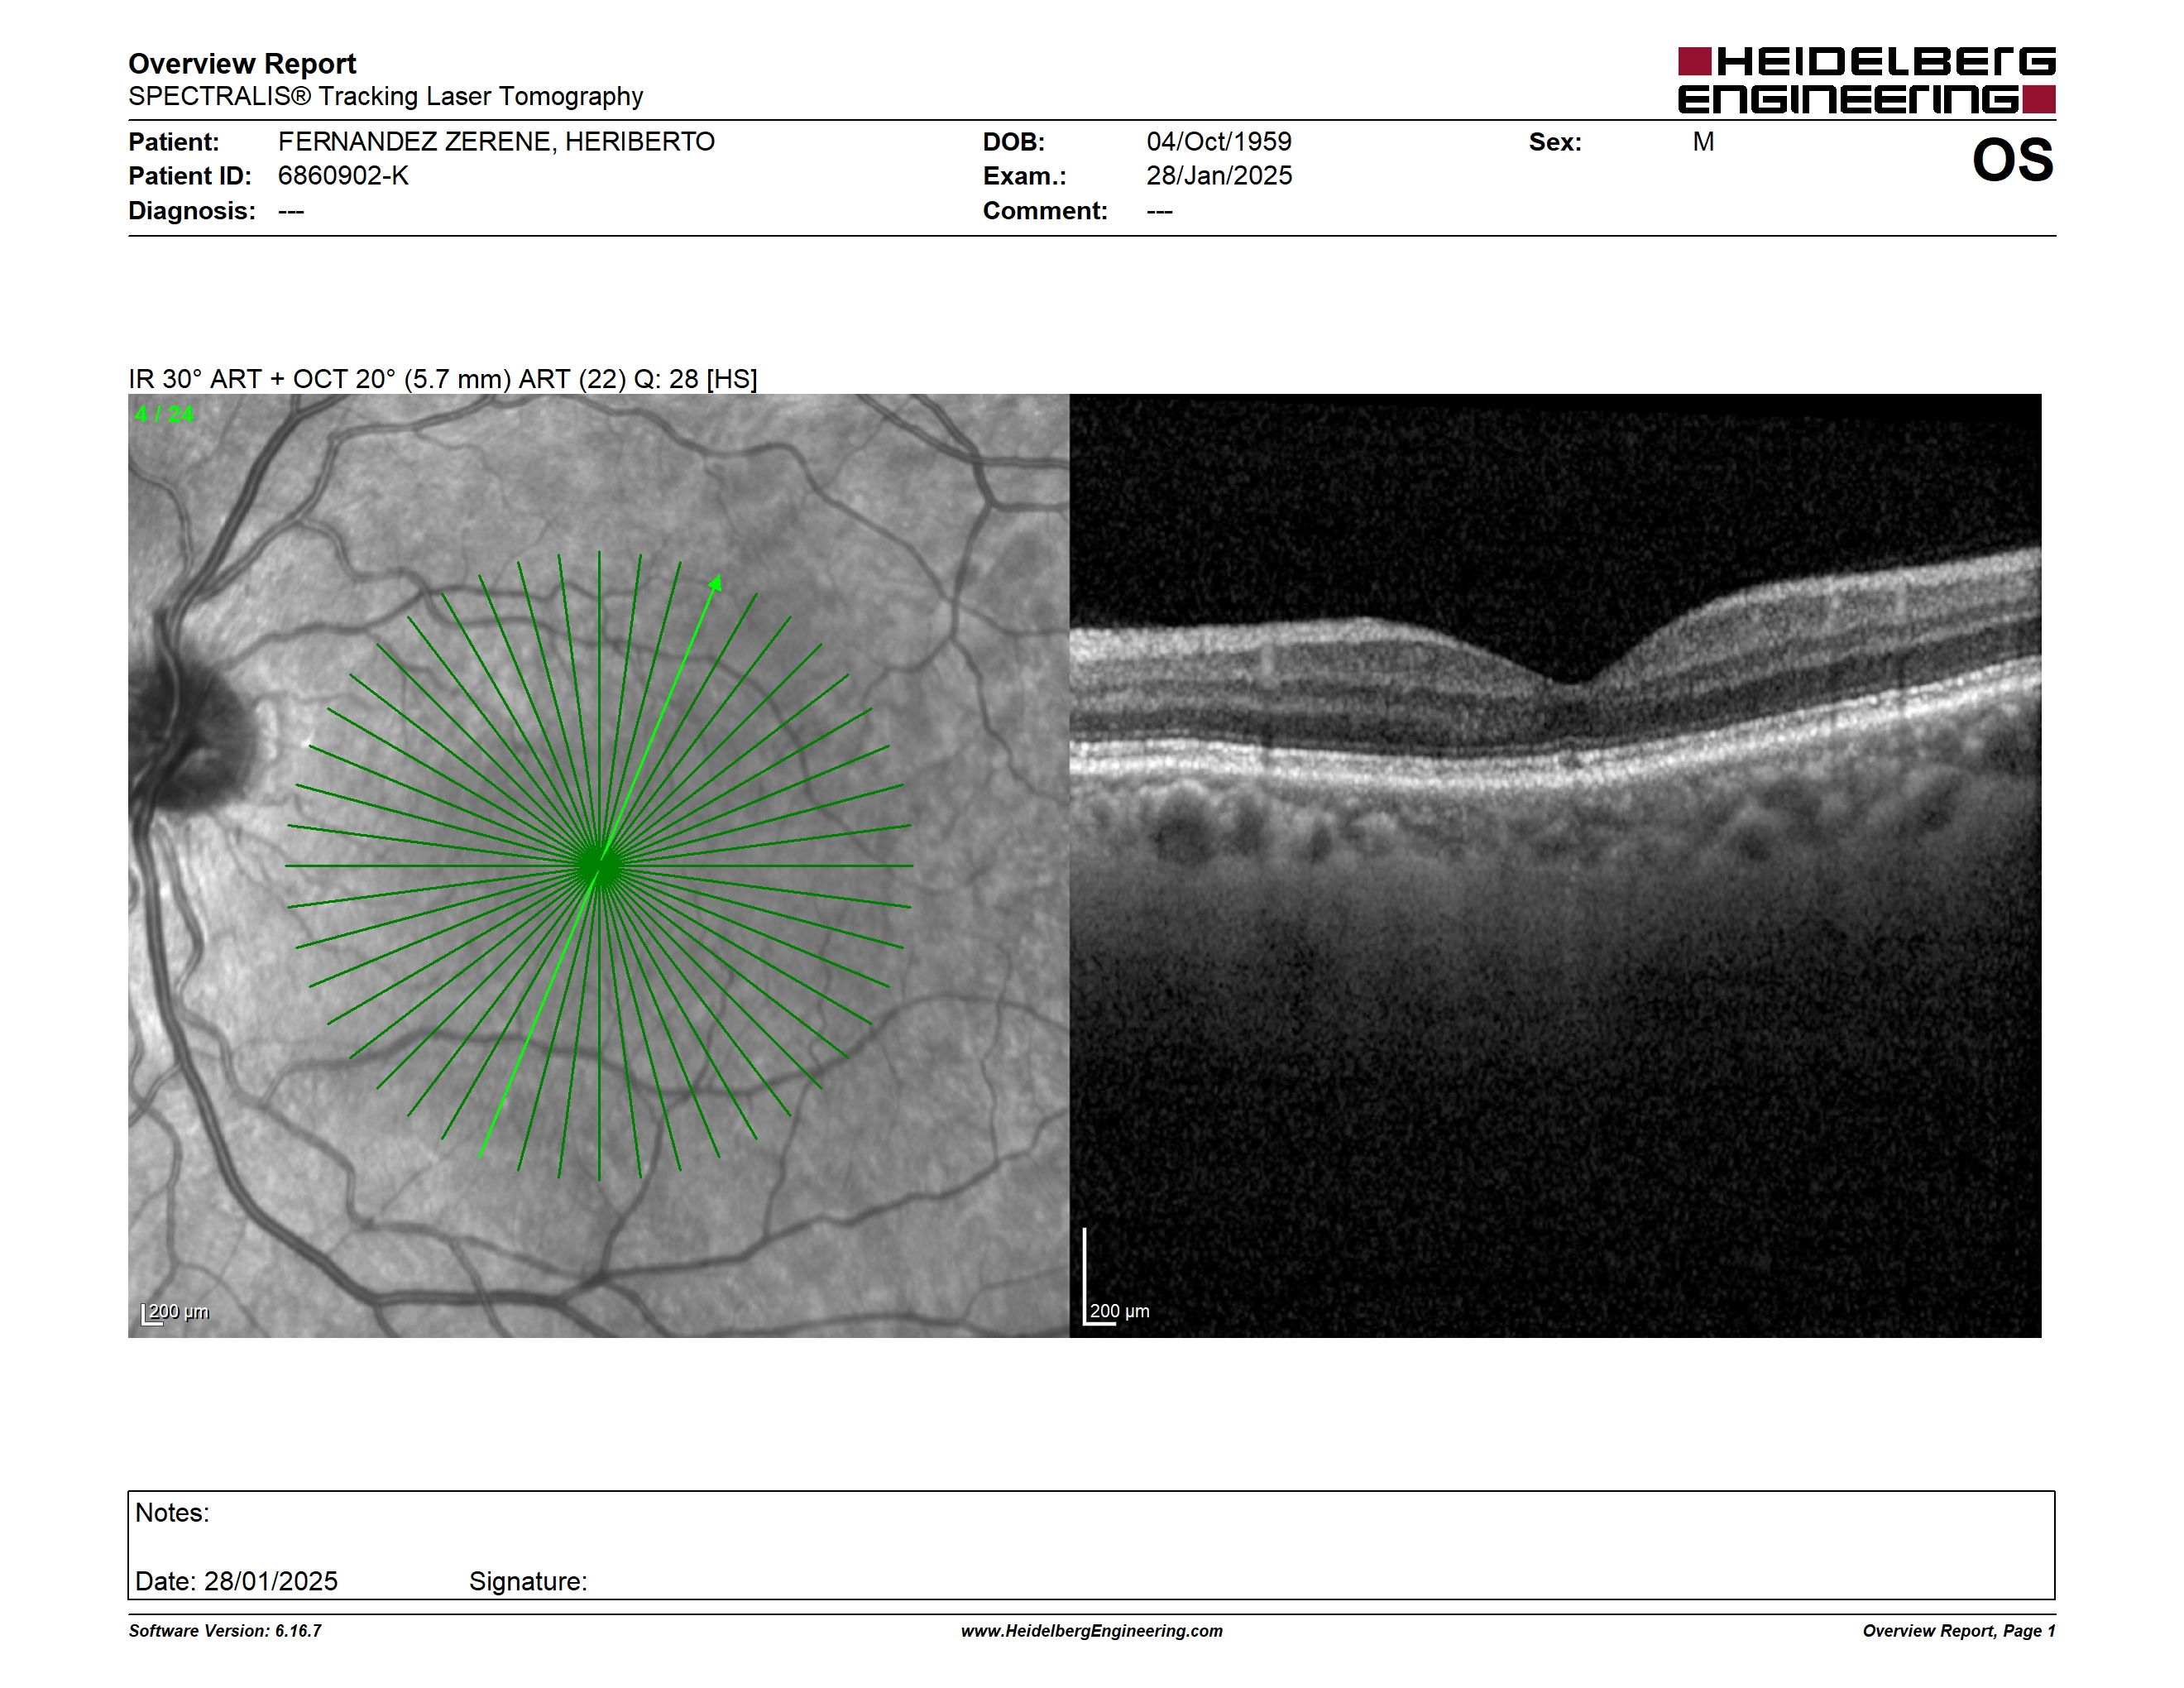
Task: Click the 200 µm scale bar on fundus image
Action: tap(175, 1312)
